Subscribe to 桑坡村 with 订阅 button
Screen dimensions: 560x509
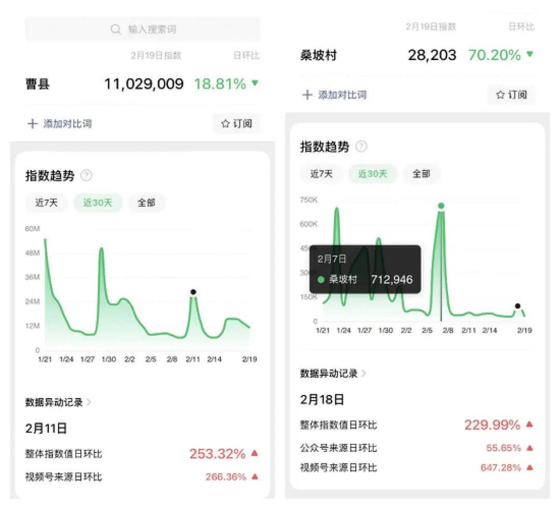511,95
